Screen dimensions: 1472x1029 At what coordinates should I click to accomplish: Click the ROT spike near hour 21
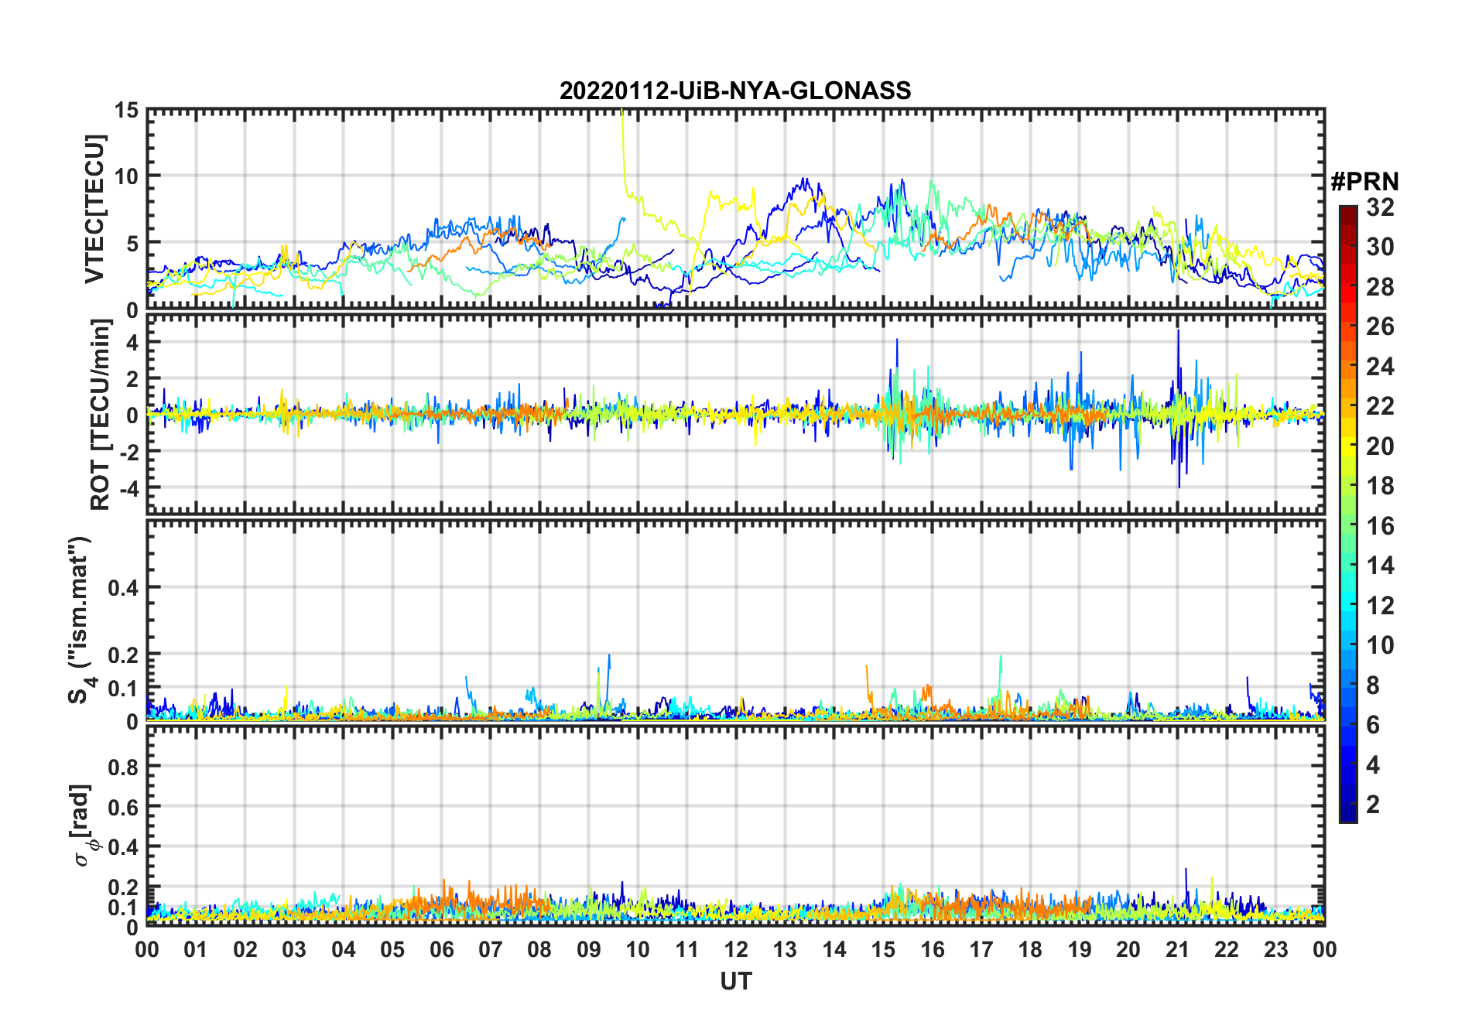pyautogui.click(x=1179, y=408)
